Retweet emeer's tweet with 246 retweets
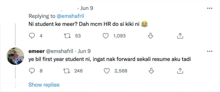220x92 pixels. coord(67,71)
